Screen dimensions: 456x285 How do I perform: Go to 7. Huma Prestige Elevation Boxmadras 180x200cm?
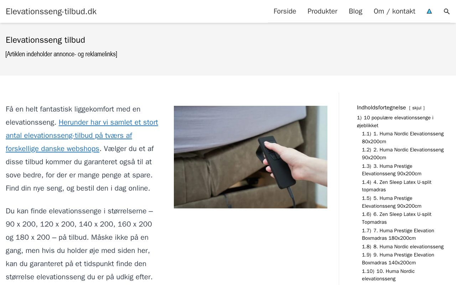tap(398, 234)
